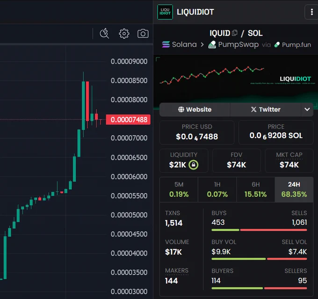The height and width of the screenshot is (299, 318).
Task: Open chart settings gear icon
Action: tap(124, 34)
